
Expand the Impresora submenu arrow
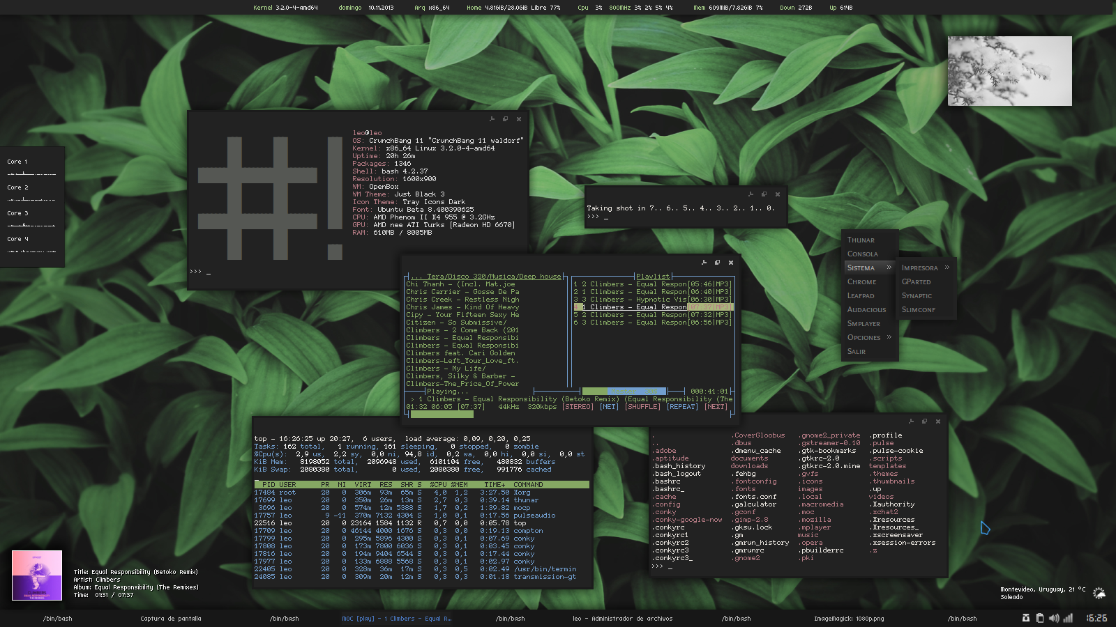[947, 268]
